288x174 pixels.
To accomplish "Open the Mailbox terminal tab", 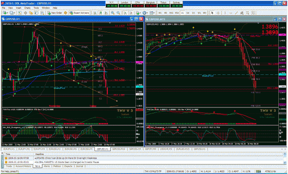I will 57,166.
